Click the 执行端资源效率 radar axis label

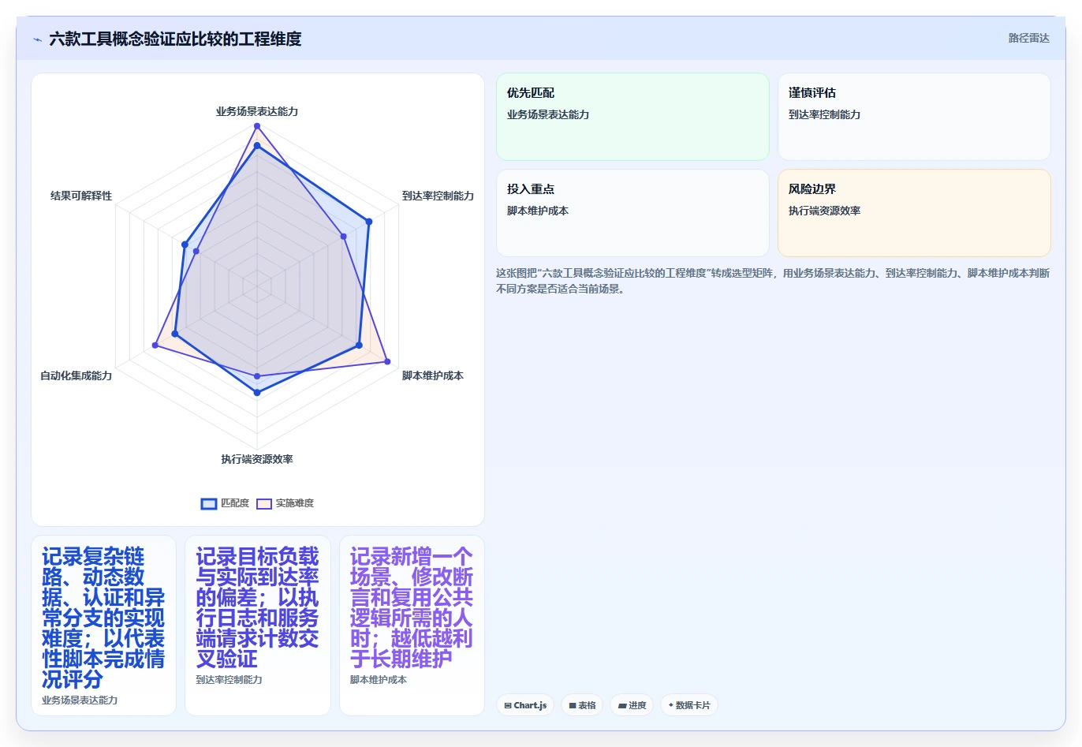point(257,459)
